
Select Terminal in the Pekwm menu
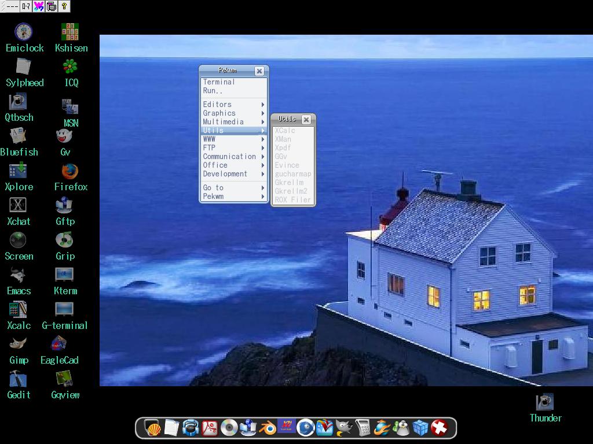219,82
